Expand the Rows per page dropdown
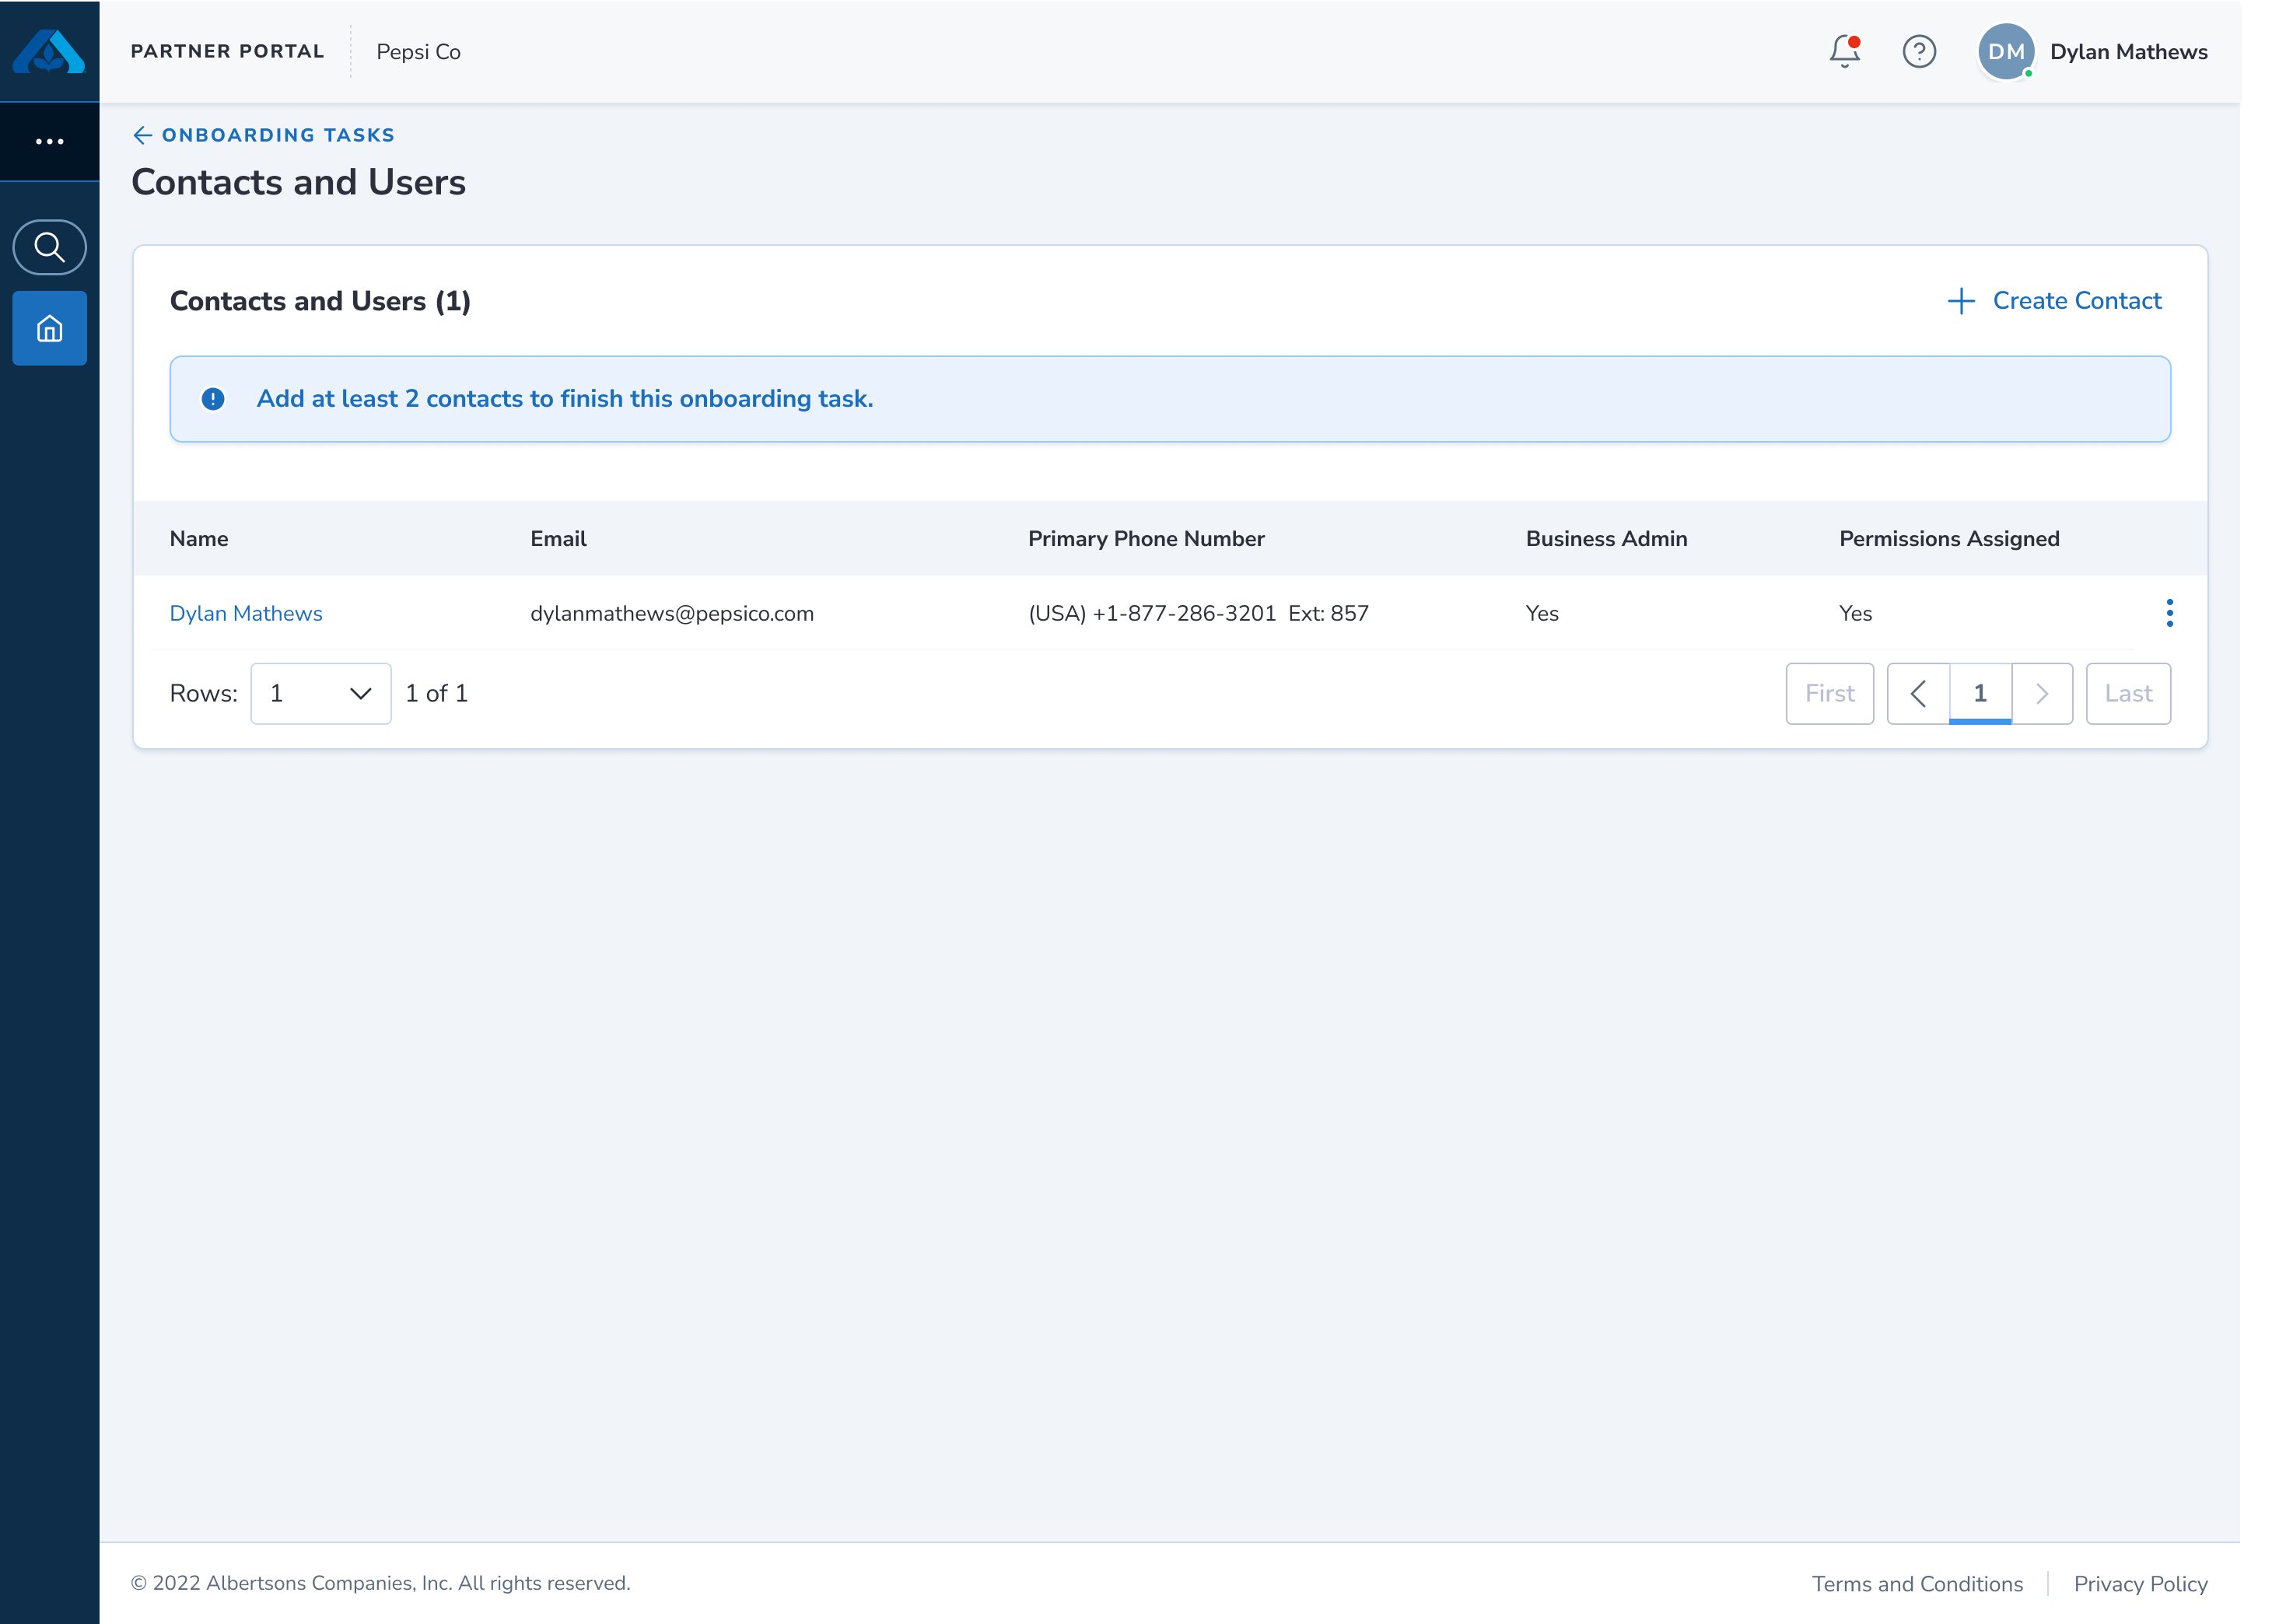 coord(321,694)
